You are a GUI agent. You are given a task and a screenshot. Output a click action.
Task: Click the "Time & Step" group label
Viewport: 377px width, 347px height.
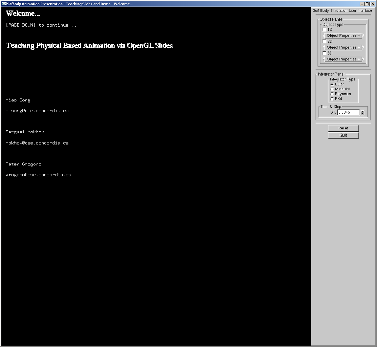coord(331,107)
